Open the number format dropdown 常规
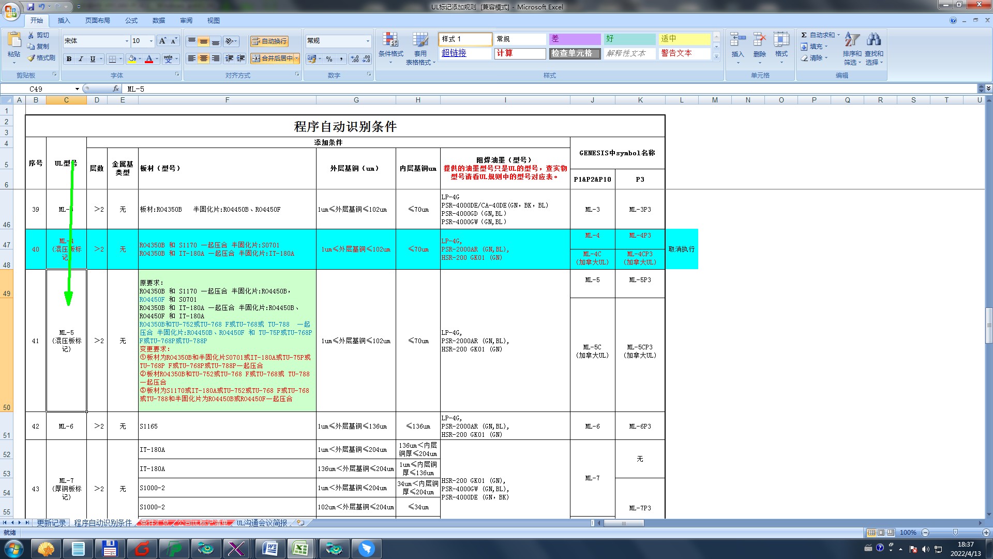 (x=368, y=41)
